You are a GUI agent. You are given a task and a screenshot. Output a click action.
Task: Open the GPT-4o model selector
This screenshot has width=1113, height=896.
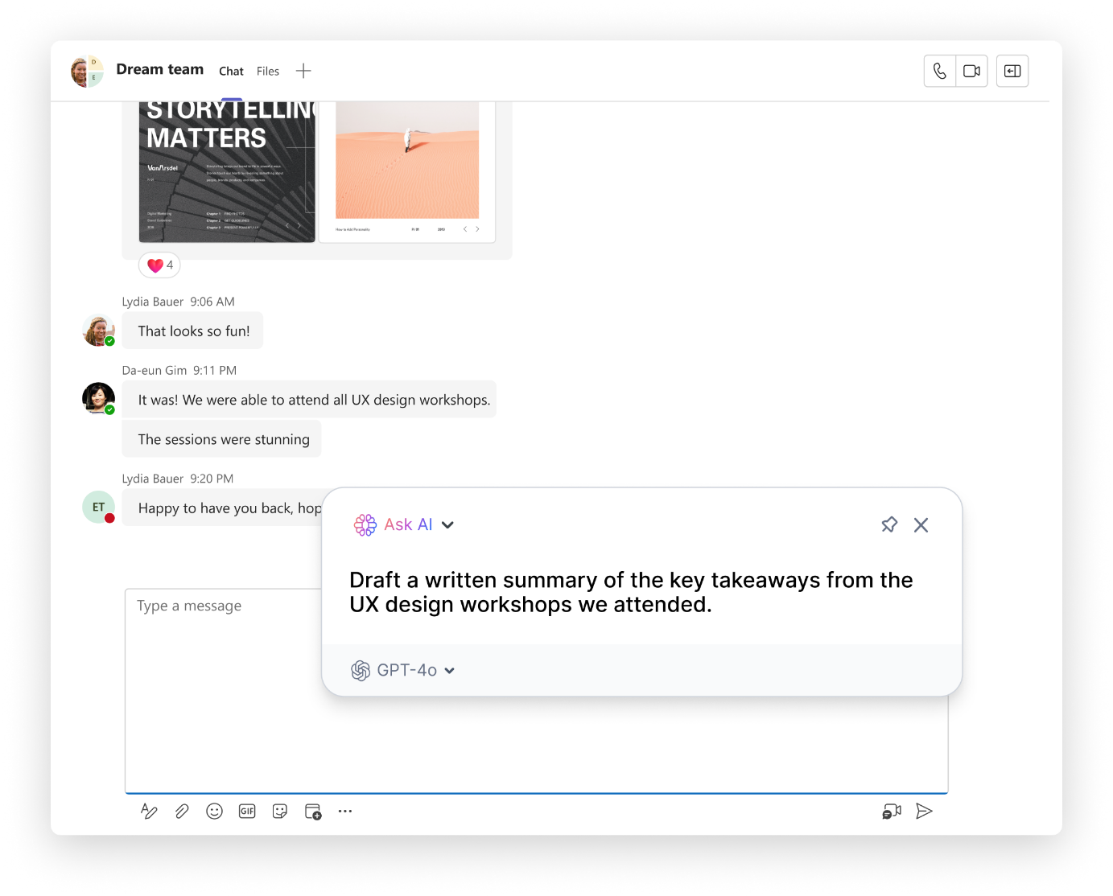tap(403, 670)
